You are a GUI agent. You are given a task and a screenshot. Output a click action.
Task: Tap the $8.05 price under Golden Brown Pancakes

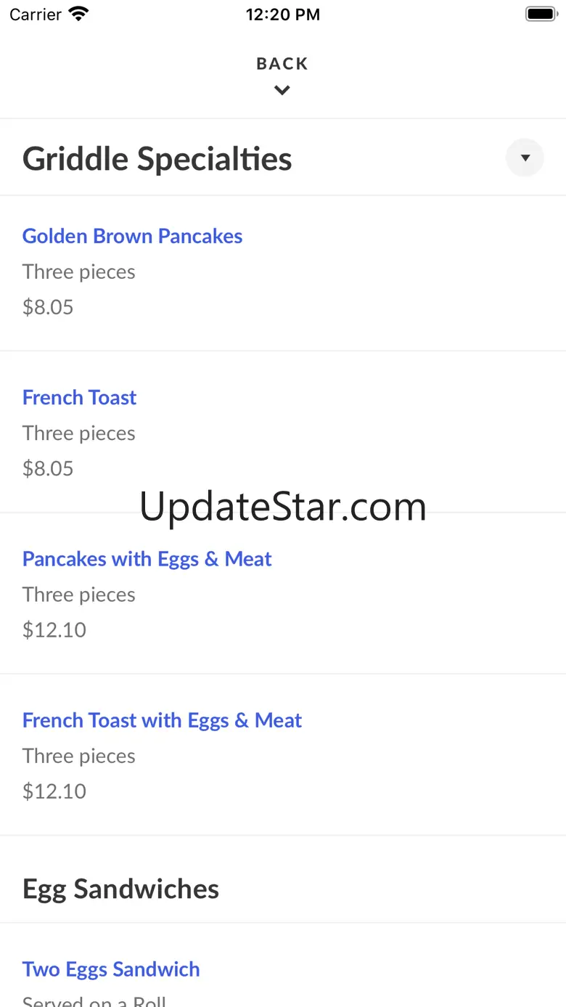(48, 307)
